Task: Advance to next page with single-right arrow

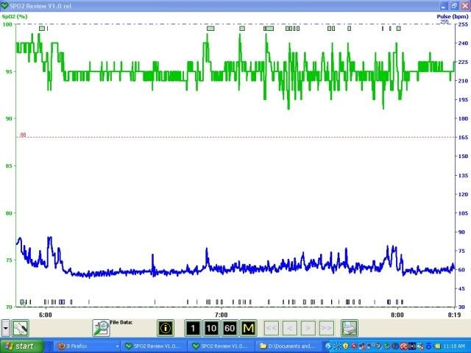Action: (x=308, y=328)
